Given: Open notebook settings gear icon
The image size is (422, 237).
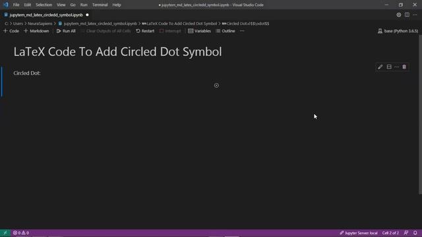Looking at the screenshot, I should coord(398,15).
